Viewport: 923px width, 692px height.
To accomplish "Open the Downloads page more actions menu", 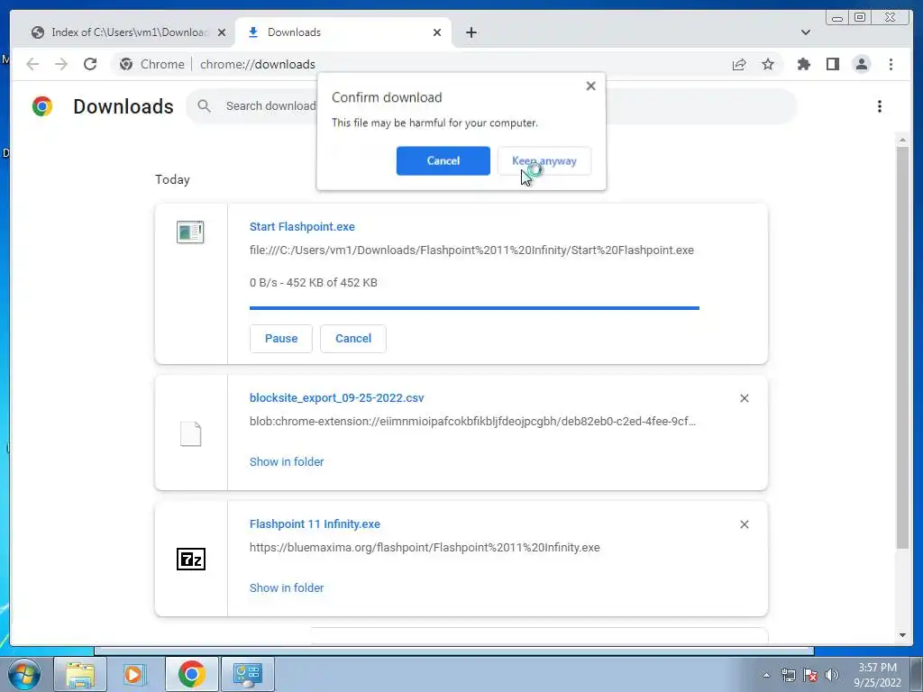I will tap(880, 106).
